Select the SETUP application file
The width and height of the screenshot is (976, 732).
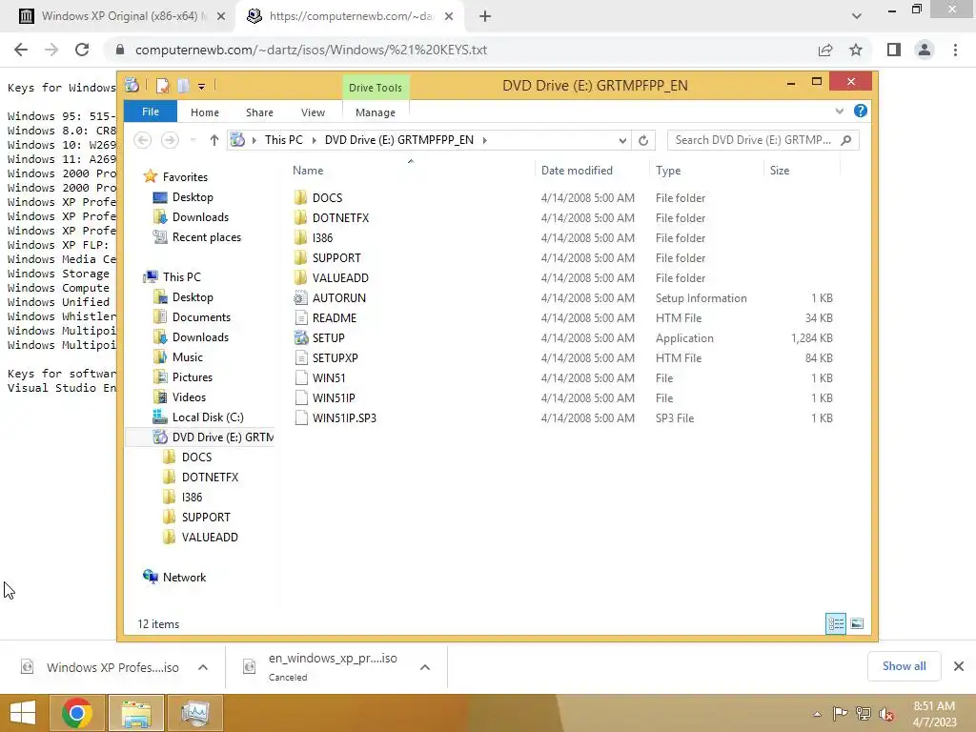329,338
